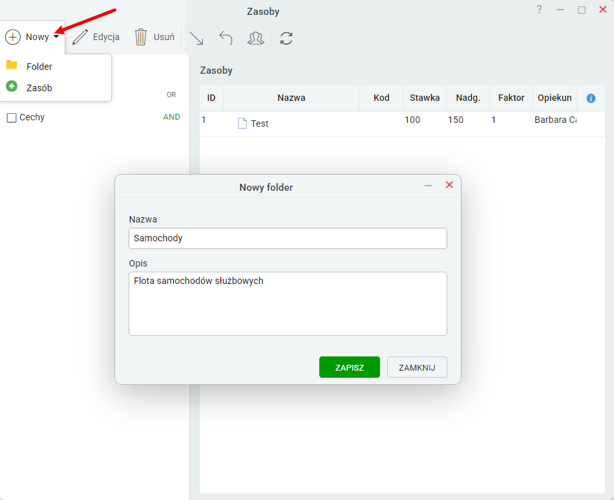This screenshot has height=500, width=614.
Task: Open the users group icon
Action: click(256, 38)
